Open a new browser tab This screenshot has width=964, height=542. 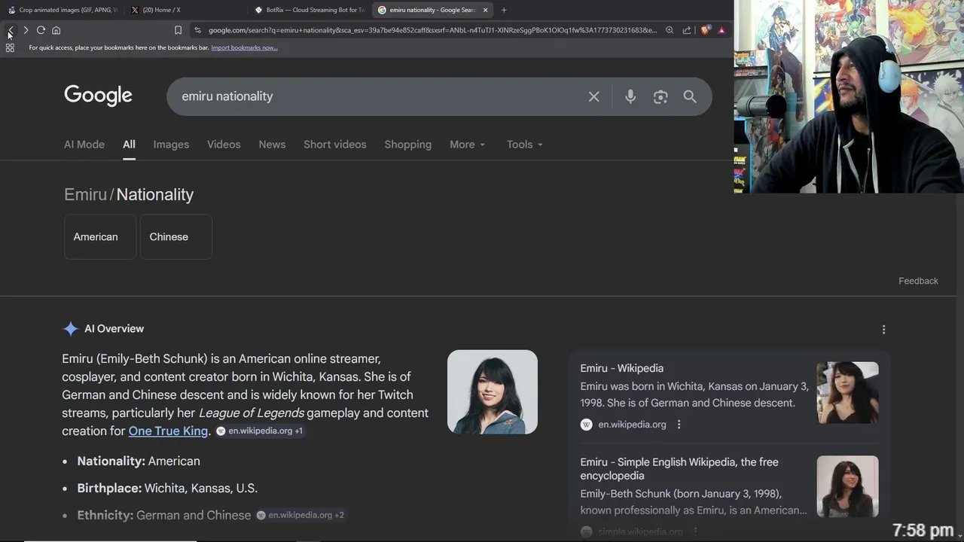(504, 10)
